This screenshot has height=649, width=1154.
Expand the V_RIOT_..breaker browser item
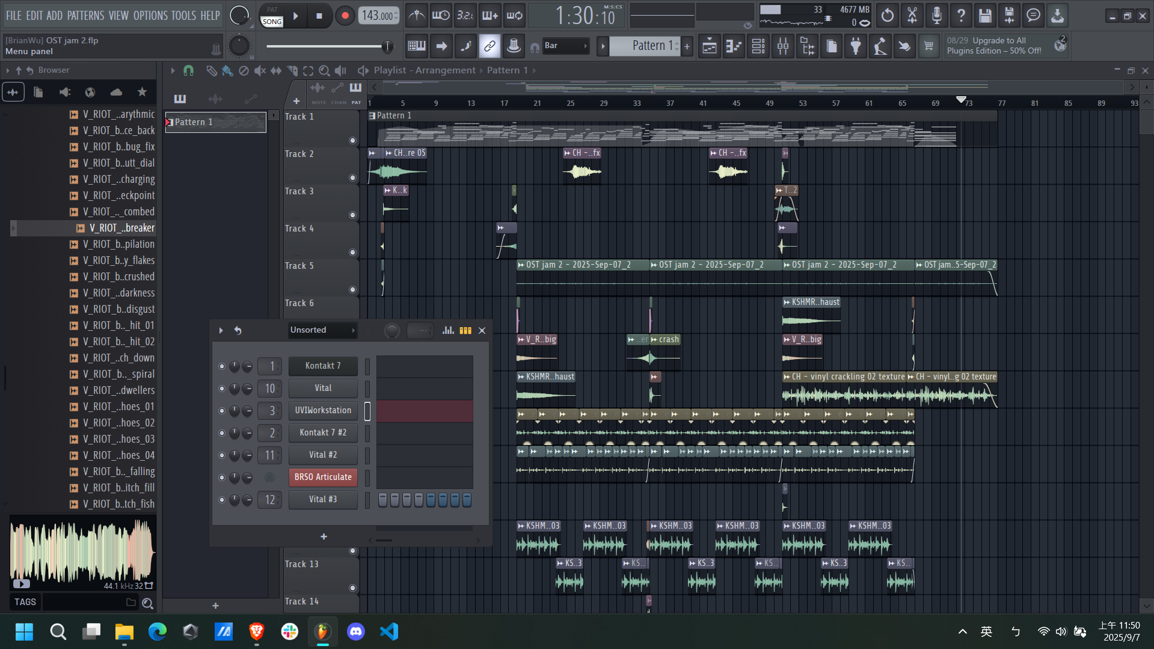pos(13,228)
